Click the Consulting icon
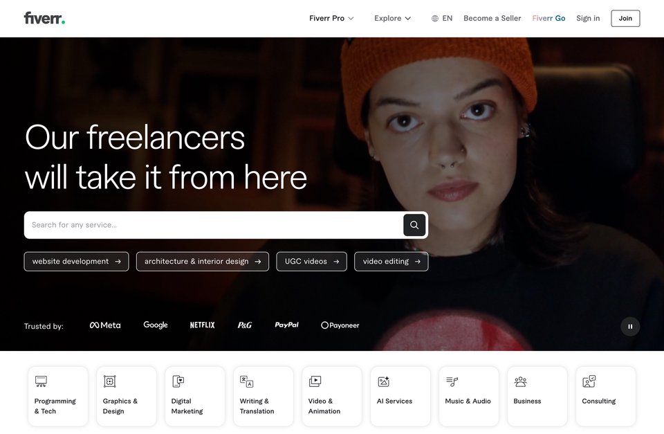The height and width of the screenshot is (434, 664). click(589, 381)
